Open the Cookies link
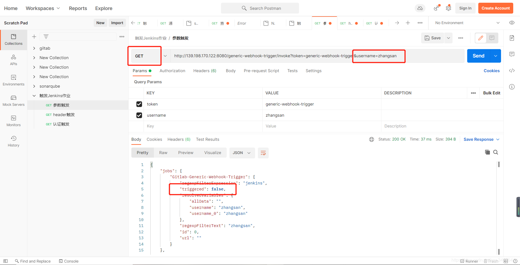The image size is (520, 265). pyautogui.click(x=492, y=71)
